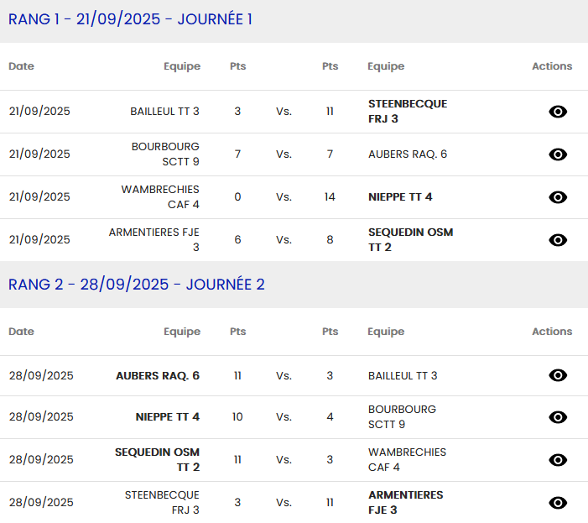Click STEENBECQUE FRJ 3 winner in Journée 1
The image size is (588, 523).
[408, 111]
